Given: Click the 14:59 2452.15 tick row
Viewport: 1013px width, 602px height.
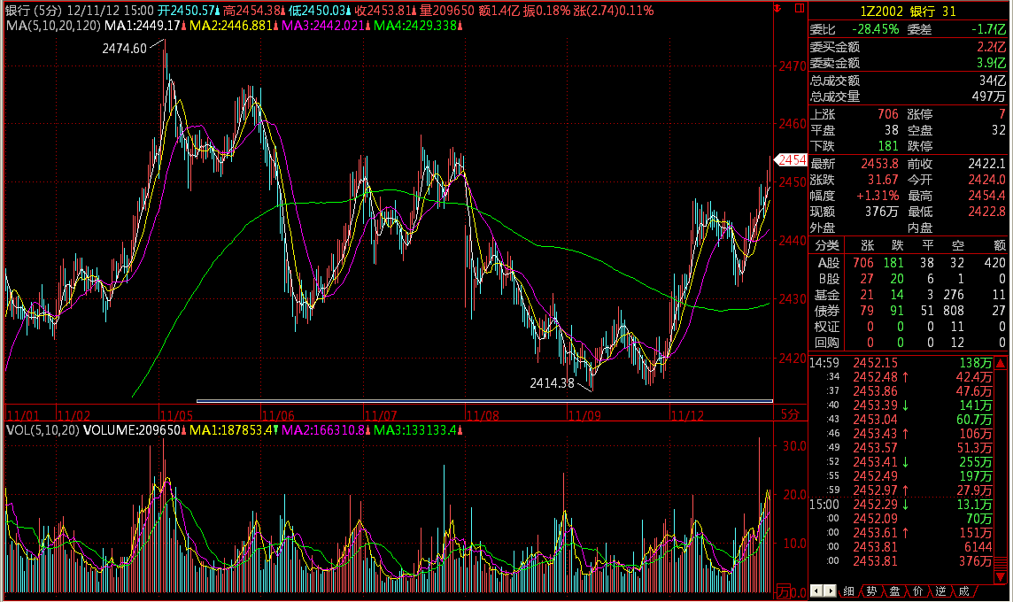Looking at the screenshot, I should (x=901, y=363).
